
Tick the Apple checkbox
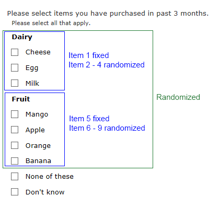click(15, 130)
